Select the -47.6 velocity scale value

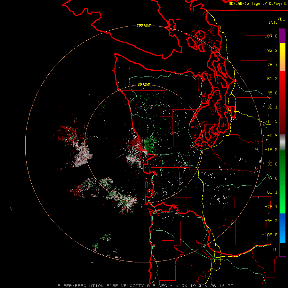(x=271, y=178)
